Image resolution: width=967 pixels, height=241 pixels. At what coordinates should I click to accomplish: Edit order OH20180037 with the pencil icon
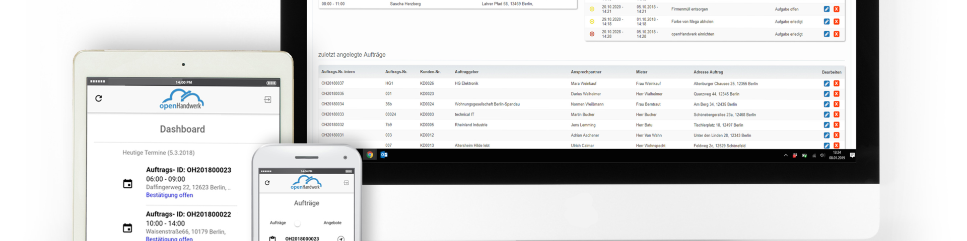(x=826, y=83)
